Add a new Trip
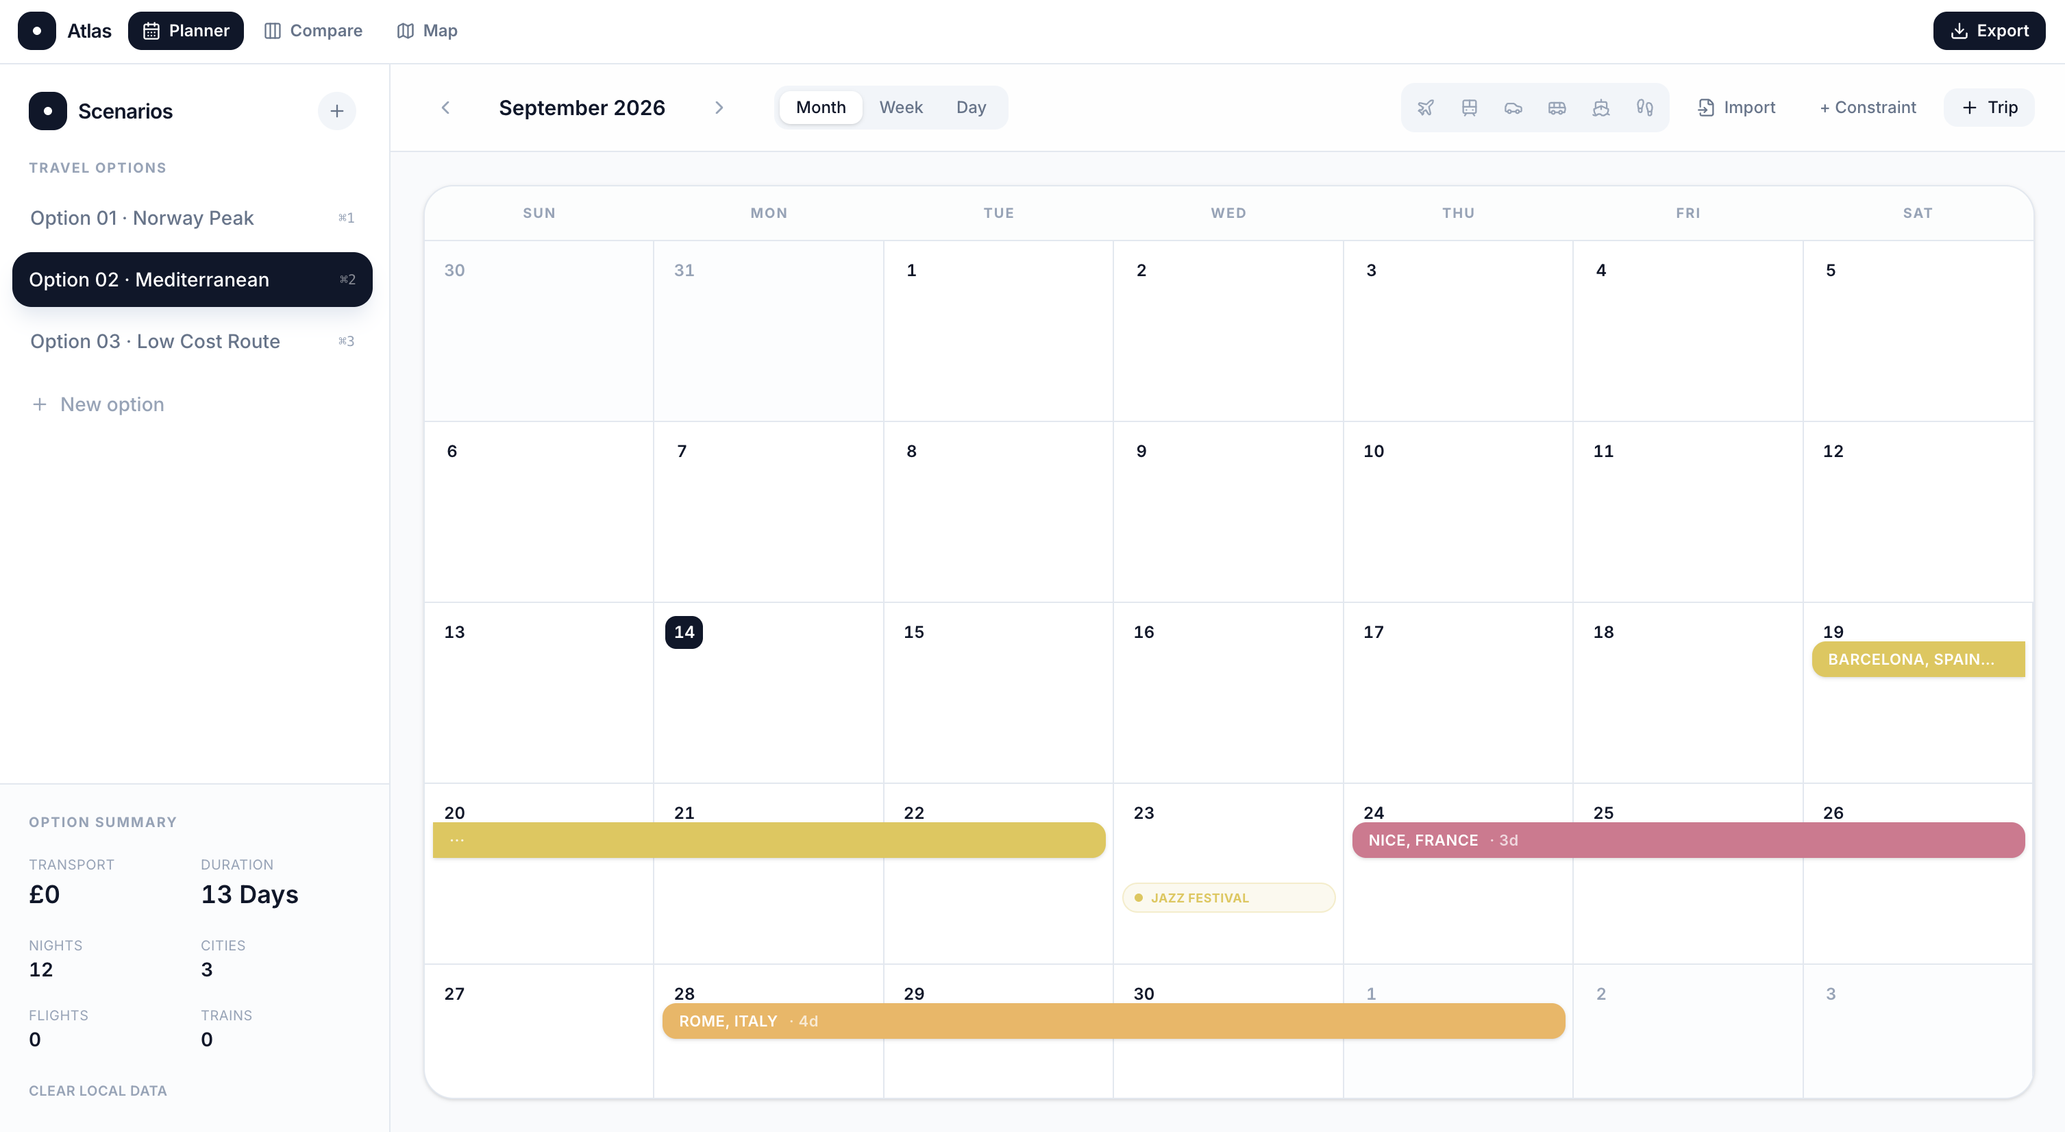Screen dimensions: 2065x1132 coord(1989,108)
